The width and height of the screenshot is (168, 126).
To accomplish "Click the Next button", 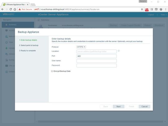I will point(119,106).
